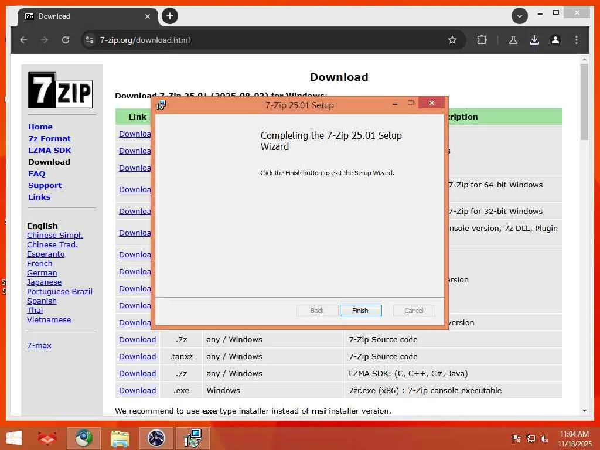Switch language to Esperanto
The width and height of the screenshot is (600, 450).
[x=46, y=254]
